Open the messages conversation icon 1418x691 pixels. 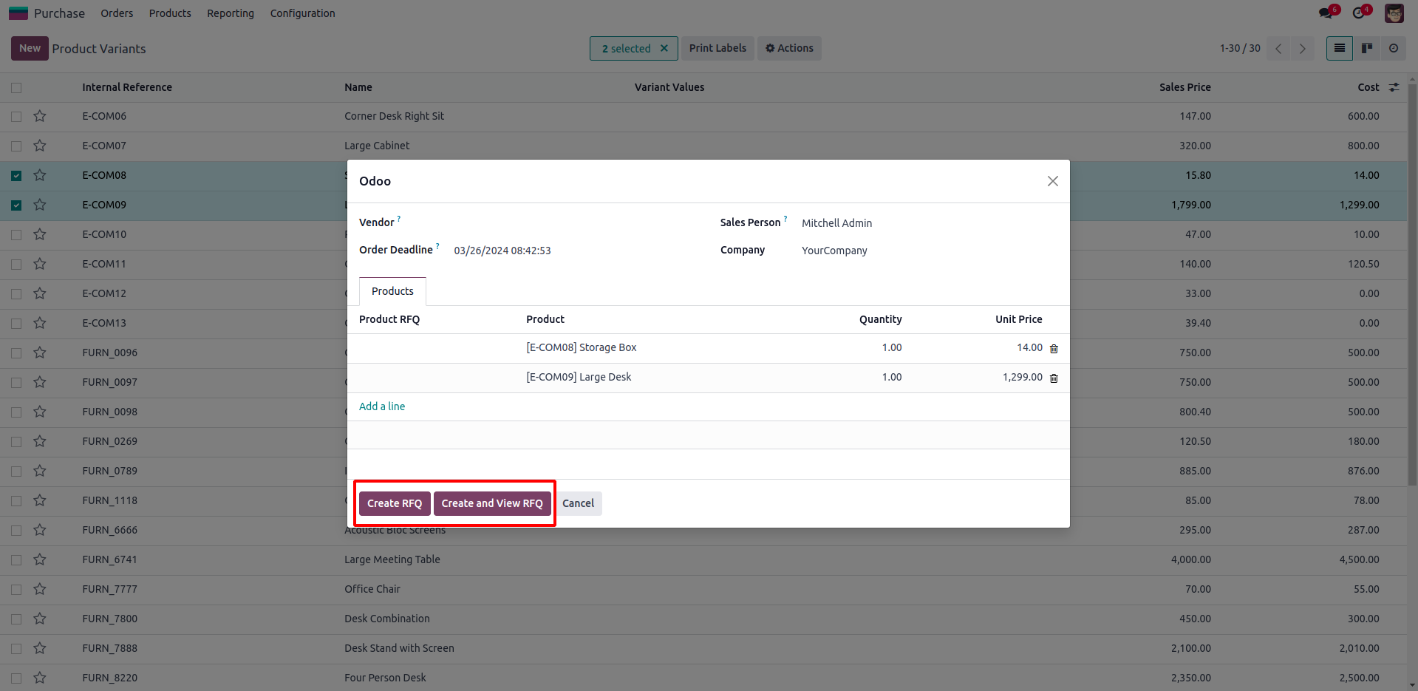pyautogui.click(x=1326, y=13)
